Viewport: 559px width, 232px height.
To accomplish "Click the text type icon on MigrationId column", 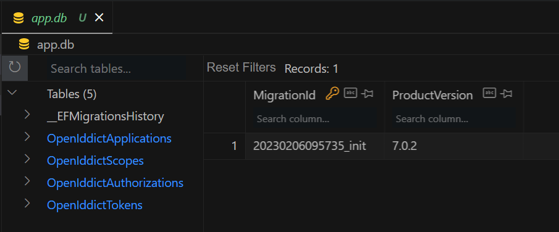I will click(350, 93).
